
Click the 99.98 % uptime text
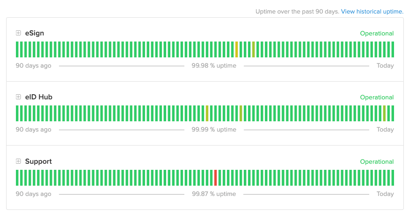pyautogui.click(x=214, y=66)
